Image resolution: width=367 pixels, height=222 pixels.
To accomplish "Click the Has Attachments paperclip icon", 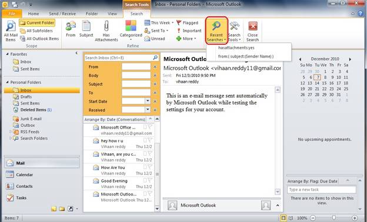I will click(x=106, y=26).
